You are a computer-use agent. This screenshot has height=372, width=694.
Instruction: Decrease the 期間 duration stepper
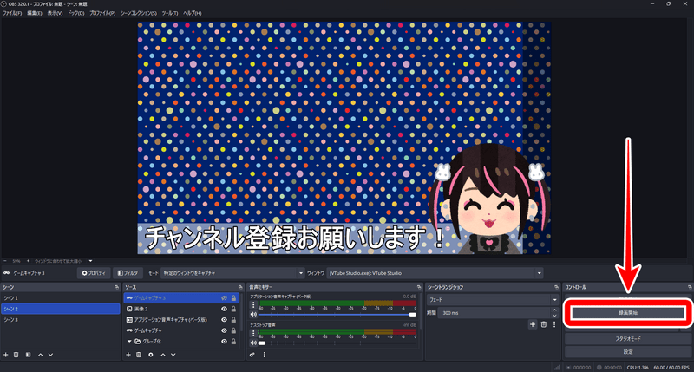click(554, 316)
